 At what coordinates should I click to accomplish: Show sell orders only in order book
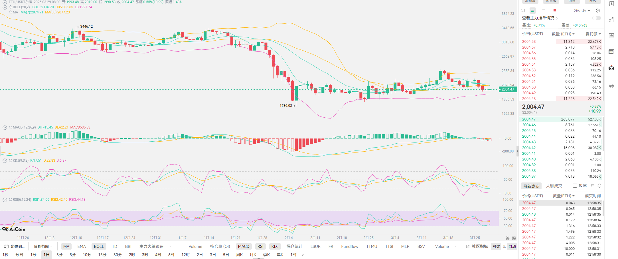(554, 11)
